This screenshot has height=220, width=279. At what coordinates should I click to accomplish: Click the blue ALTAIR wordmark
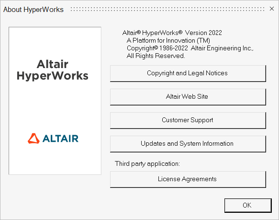click(60, 139)
